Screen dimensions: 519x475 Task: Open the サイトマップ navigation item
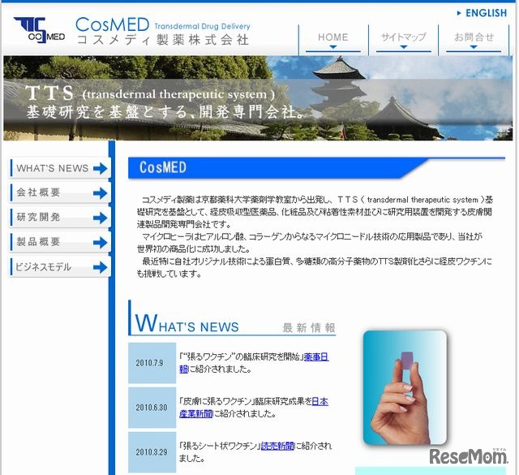click(x=403, y=37)
